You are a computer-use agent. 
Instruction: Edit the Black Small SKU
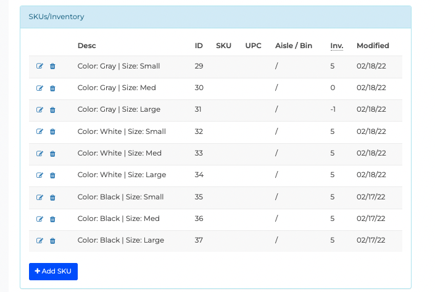coord(39,198)
